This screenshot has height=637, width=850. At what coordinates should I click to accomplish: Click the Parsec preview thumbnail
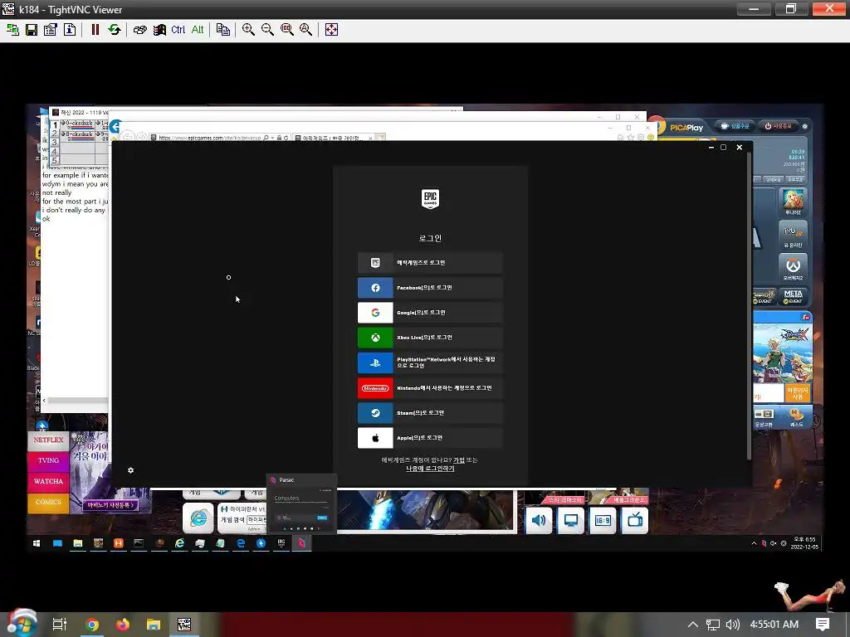tap(301, 503)
